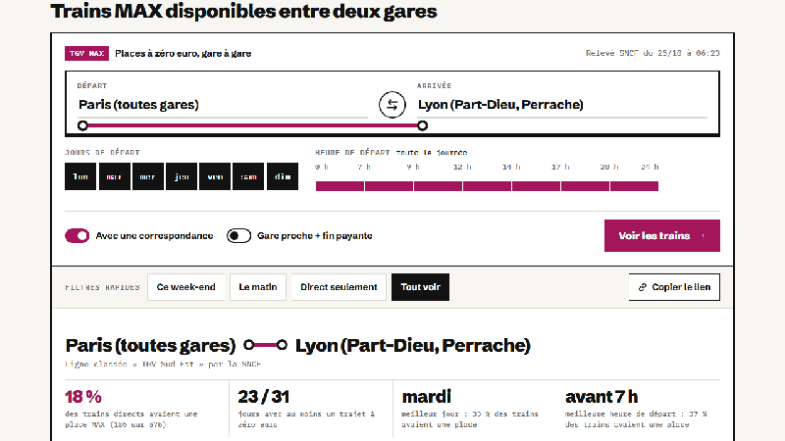Apply the Le matin quick filter
The image size is (785, 441).
[258, 287]
